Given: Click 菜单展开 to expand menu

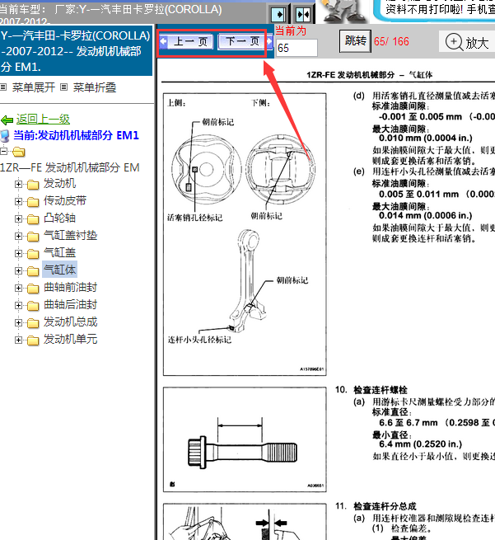Looking at the screenshot, I should tap(34, 87).
